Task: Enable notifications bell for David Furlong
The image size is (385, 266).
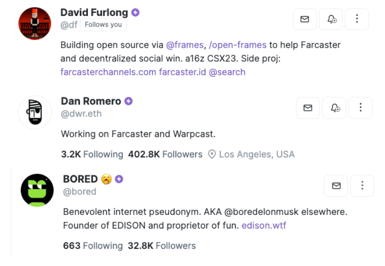Action: pos(331,19)
